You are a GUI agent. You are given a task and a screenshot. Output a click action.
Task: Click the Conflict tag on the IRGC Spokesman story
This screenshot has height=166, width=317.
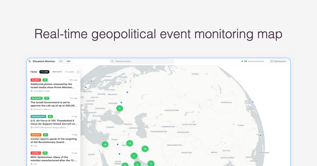pyautogui.click(x=36, y=153)
